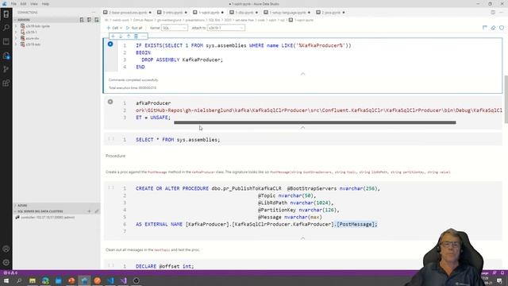Run the SELECT FROM sys.assemblies cell
The width and height of the screenshot is (508, 286).
pyautogui.click(x=111, y=139)
